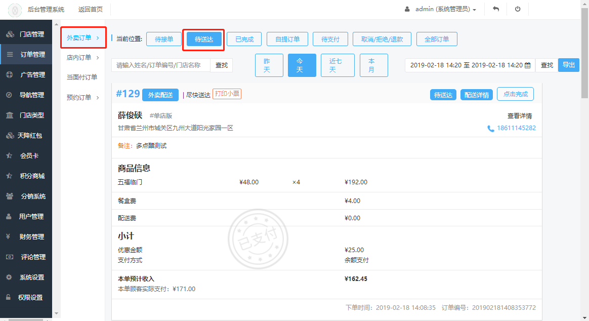This screenshot has width=589, height=321.
Task: Focus the 请输入姓名/订单编号/门店名称 search field
Action: click(161, 65)
